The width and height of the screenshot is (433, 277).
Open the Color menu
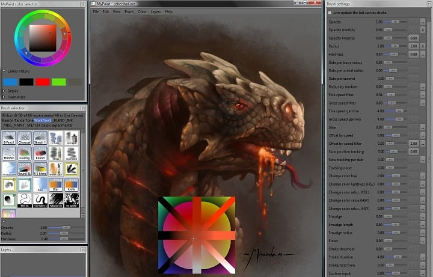coord(142,12)
